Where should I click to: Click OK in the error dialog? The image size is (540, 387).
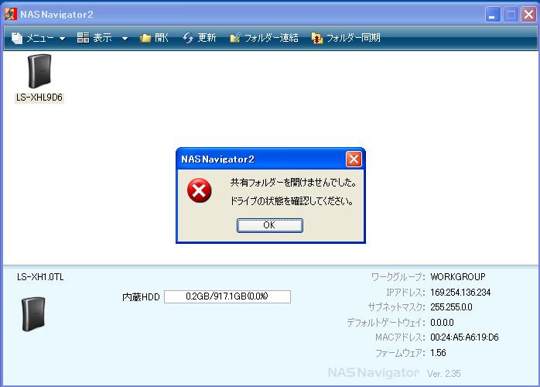point(270,225)
